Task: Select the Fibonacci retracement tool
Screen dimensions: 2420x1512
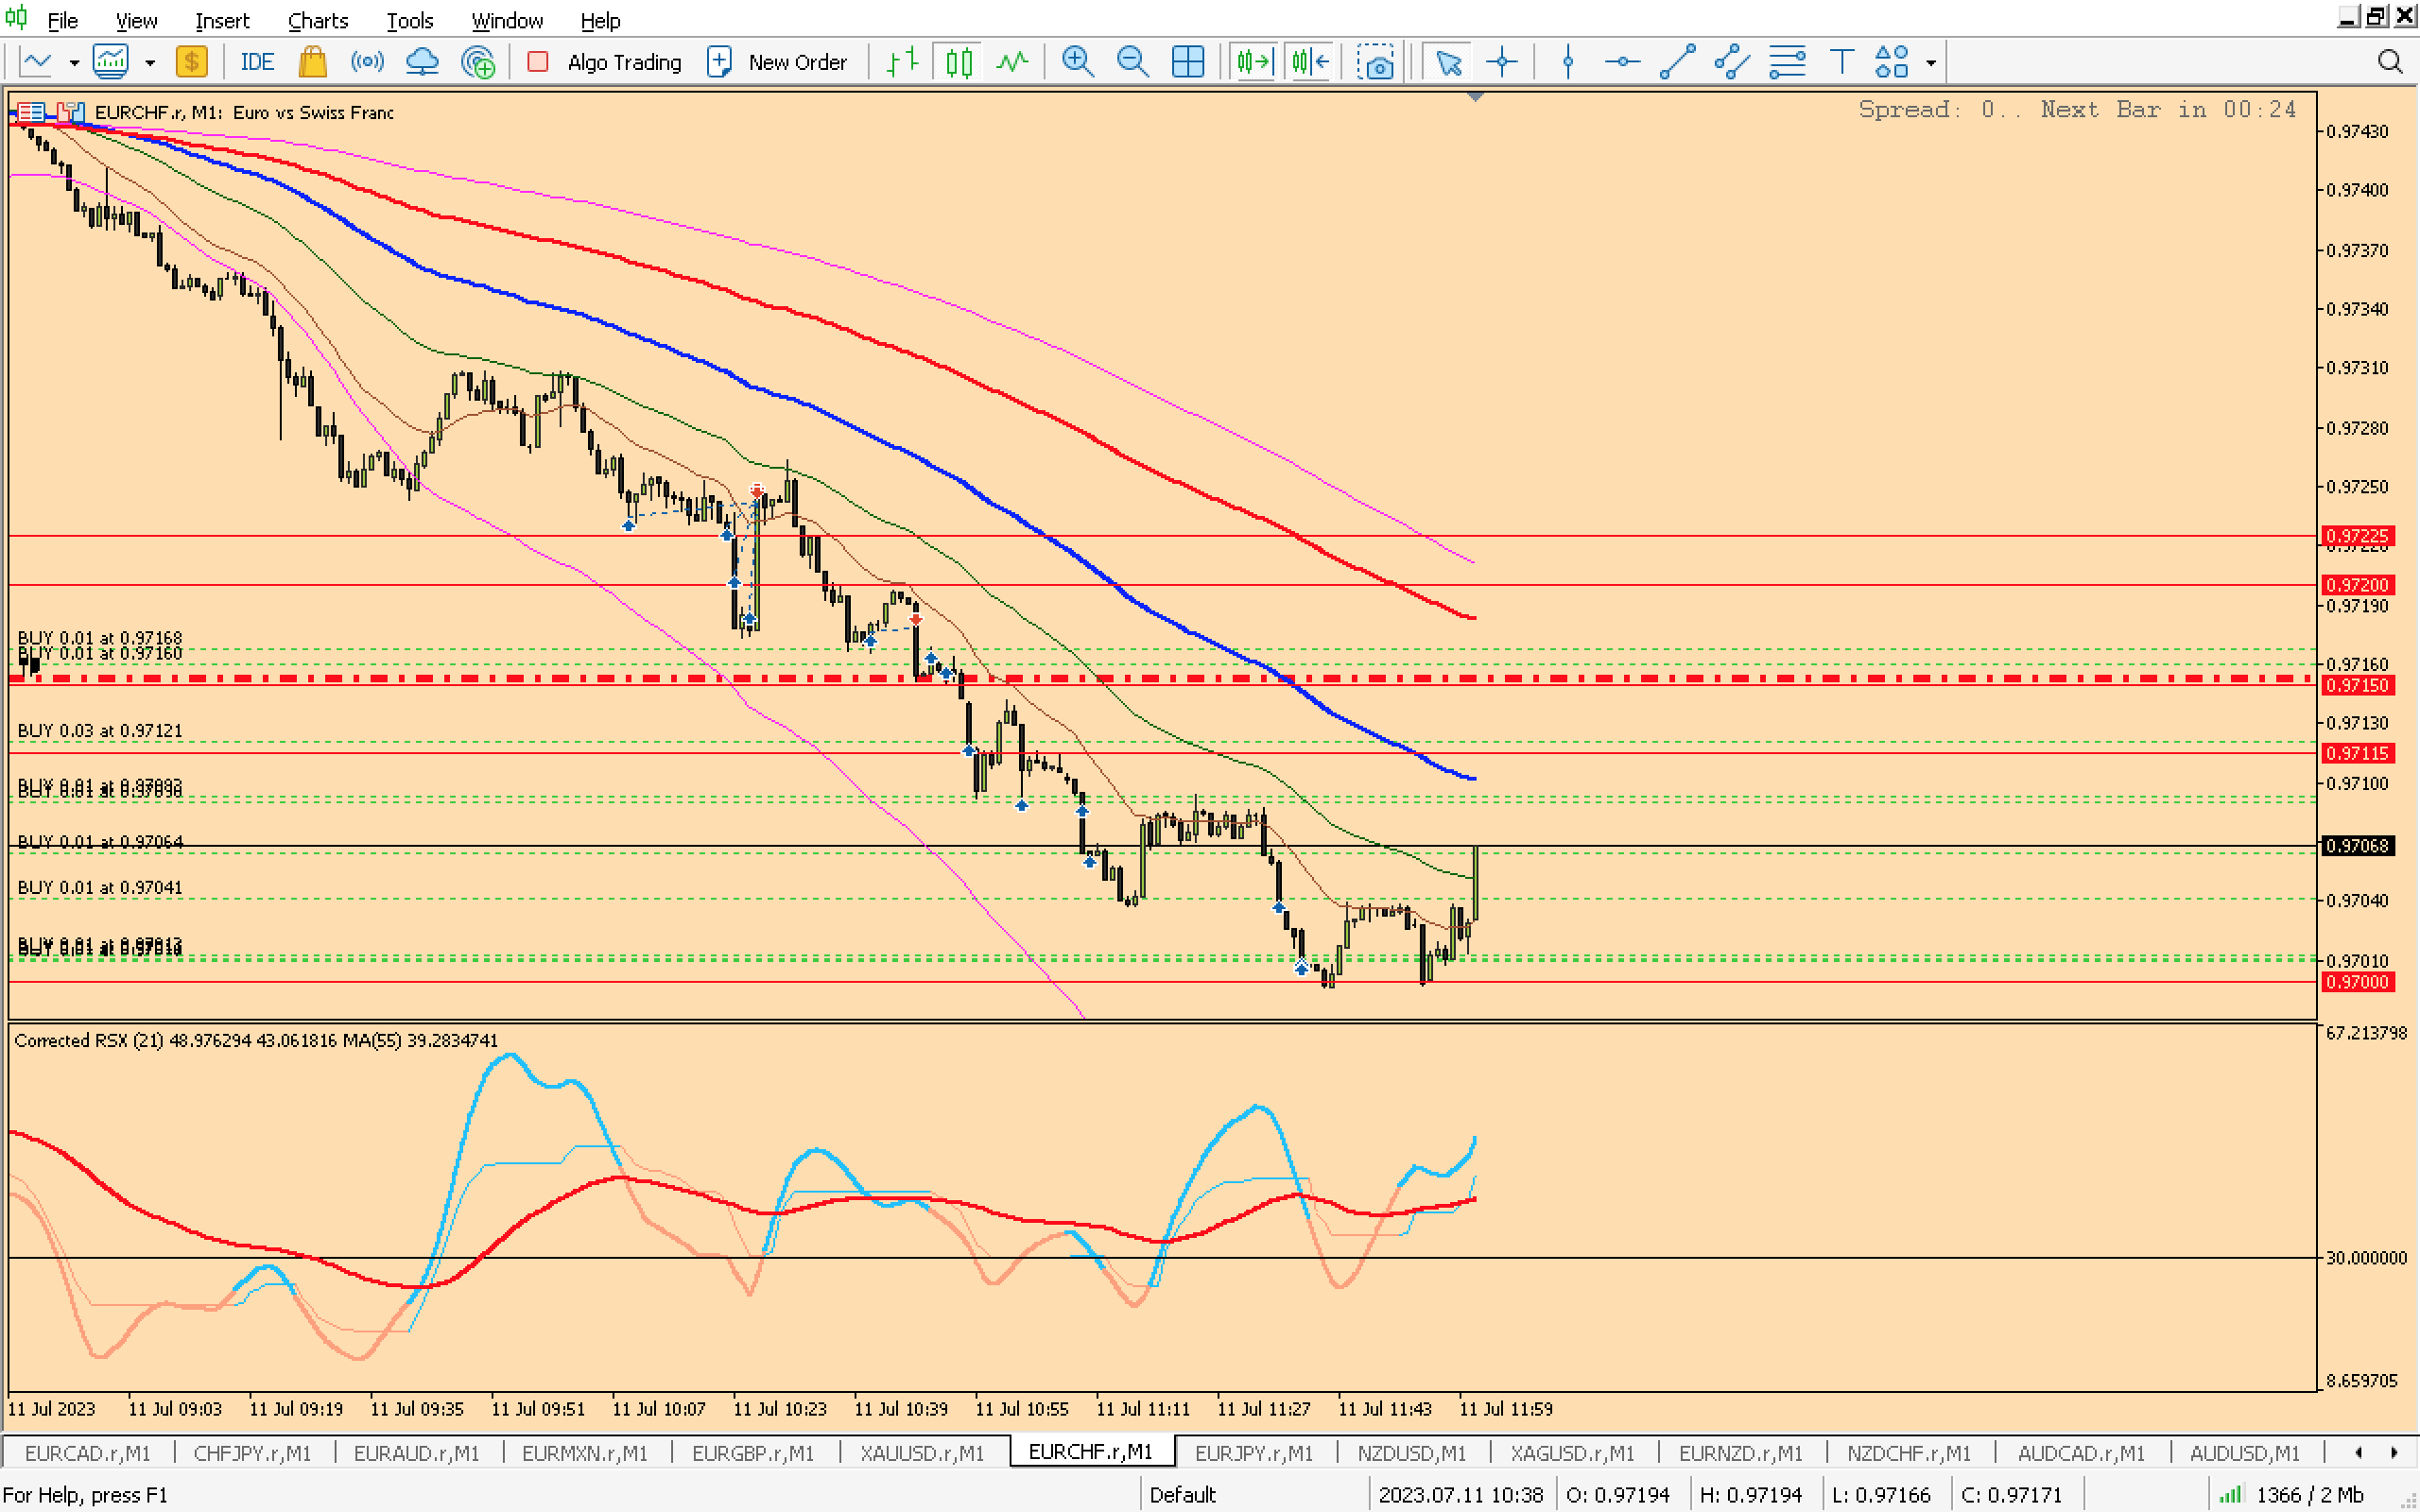Action: [x=1787, y=62]
